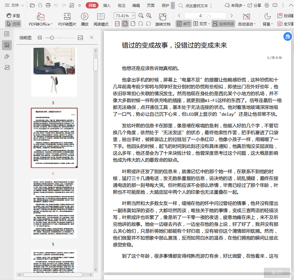Viewport: 294px width, 280px height.
Task: Collapse the ribbon with the up chevron
Action: point(291,5)
